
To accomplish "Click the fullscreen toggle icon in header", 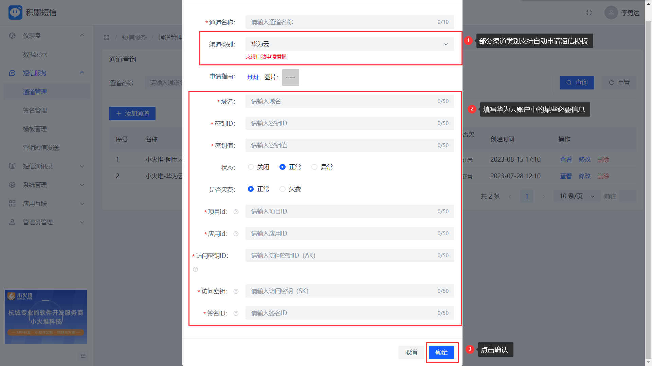I will click(x=589, y=13).
